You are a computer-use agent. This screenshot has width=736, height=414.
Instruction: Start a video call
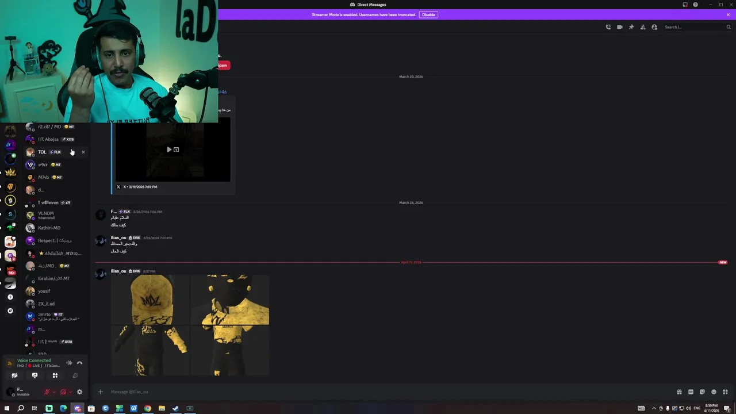pos(620,27)
